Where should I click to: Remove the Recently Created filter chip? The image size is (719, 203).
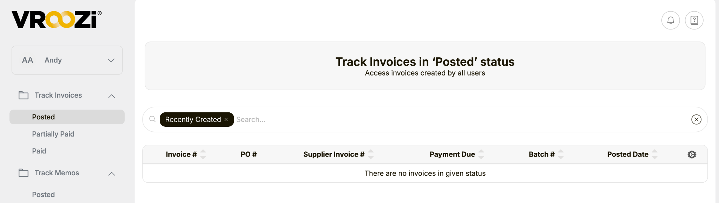(226, 119)
